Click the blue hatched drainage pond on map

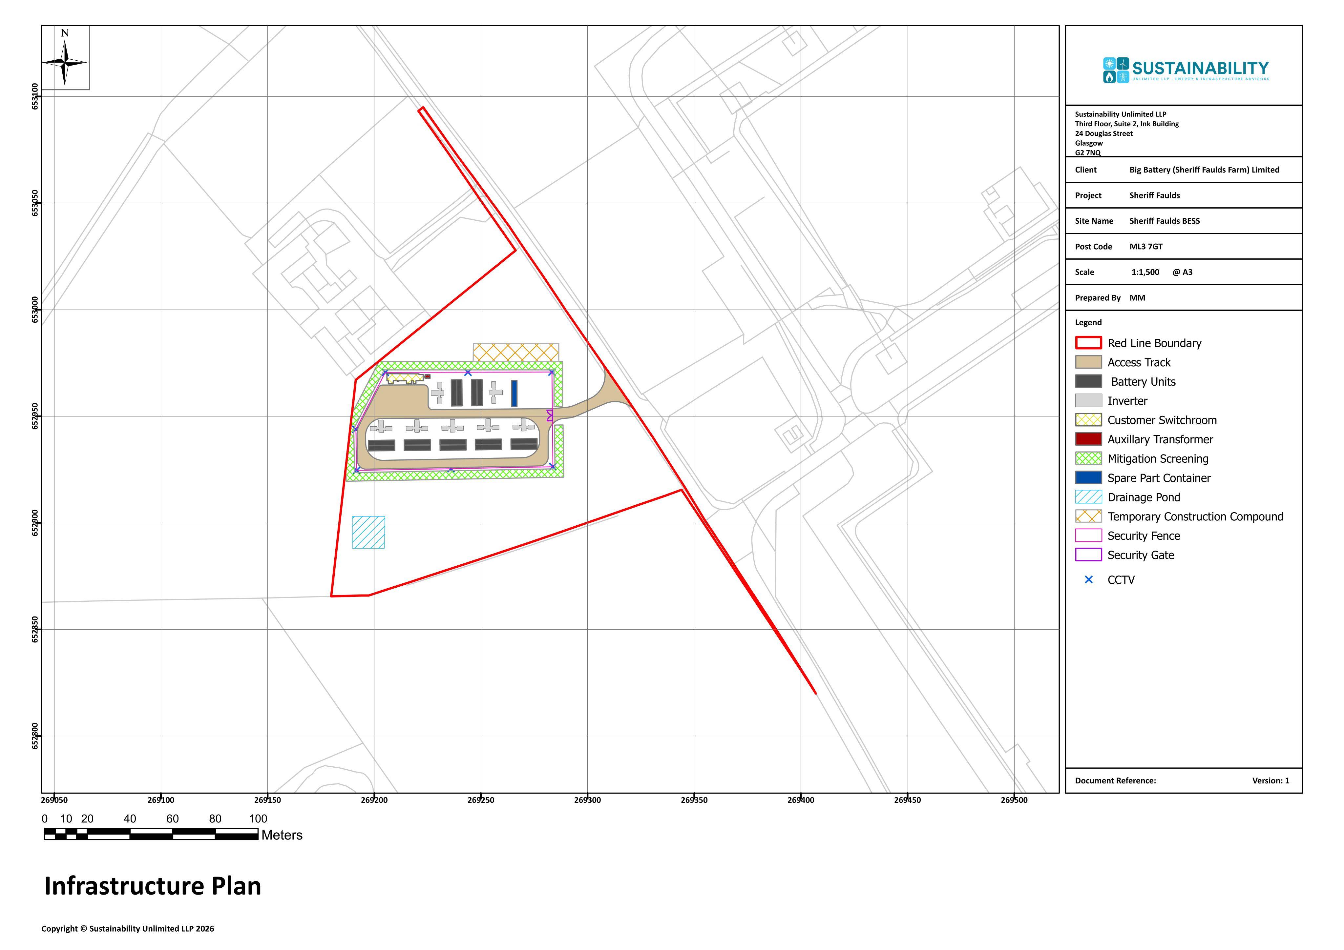[x=368, y=532]
